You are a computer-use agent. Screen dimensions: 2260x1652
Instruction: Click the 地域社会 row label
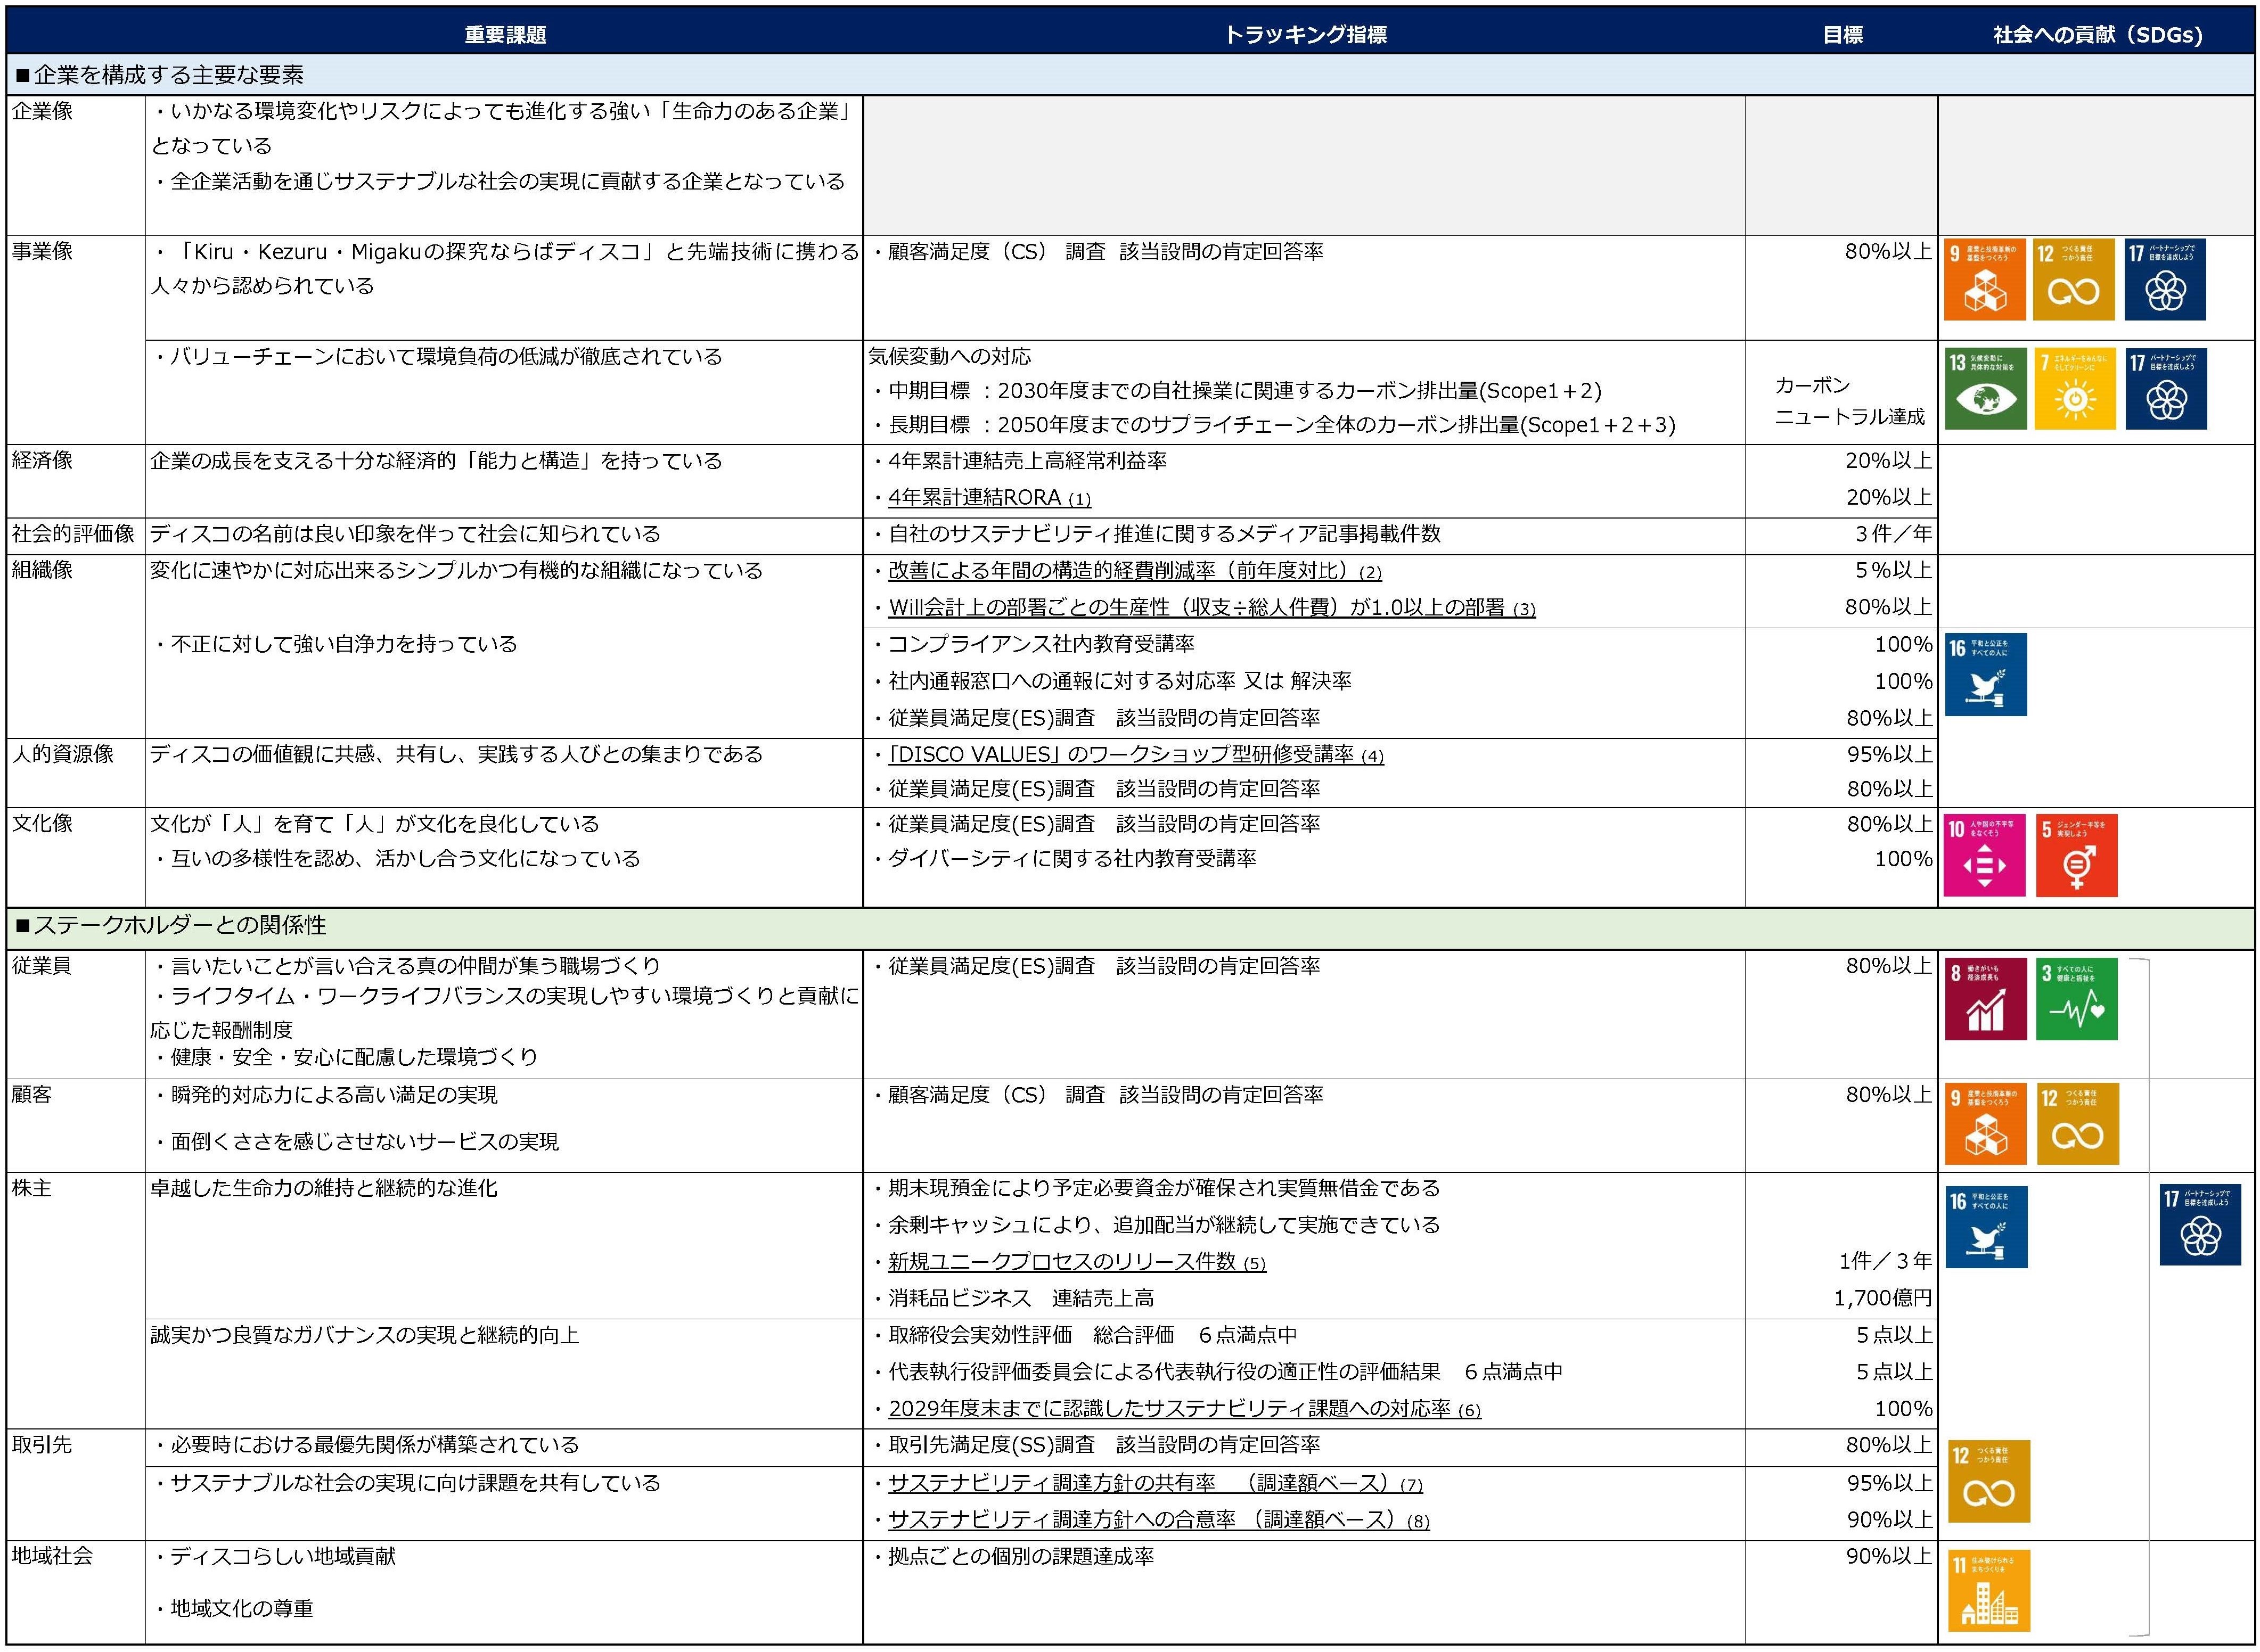click(52, 1556)
